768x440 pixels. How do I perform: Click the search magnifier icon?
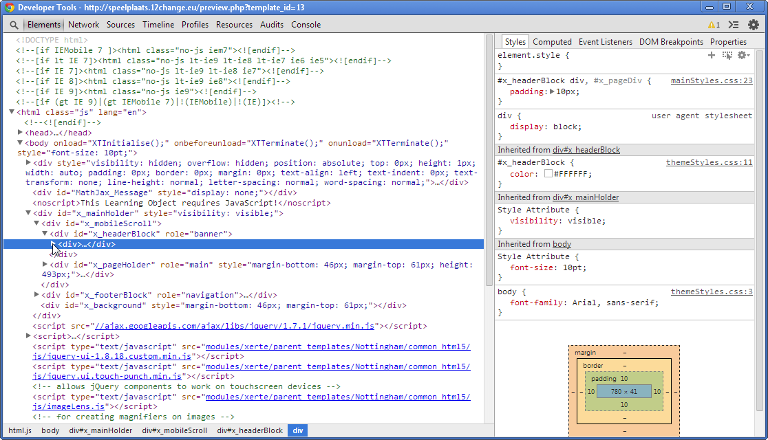click(x=14, y=25)
